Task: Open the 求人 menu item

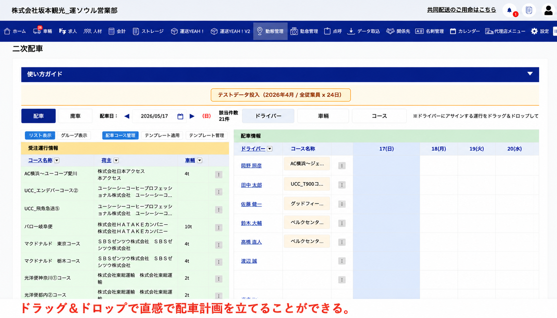Action: pos(68,31)
